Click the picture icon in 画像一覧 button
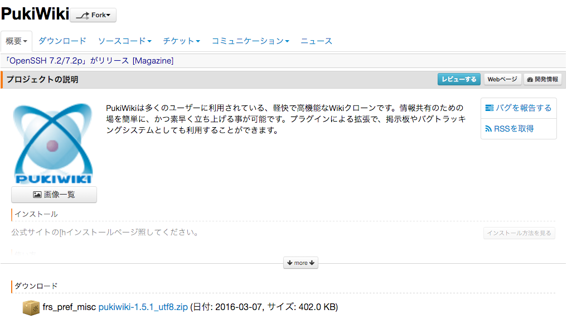This screenshot has height=324, width=567. [37, 195]
